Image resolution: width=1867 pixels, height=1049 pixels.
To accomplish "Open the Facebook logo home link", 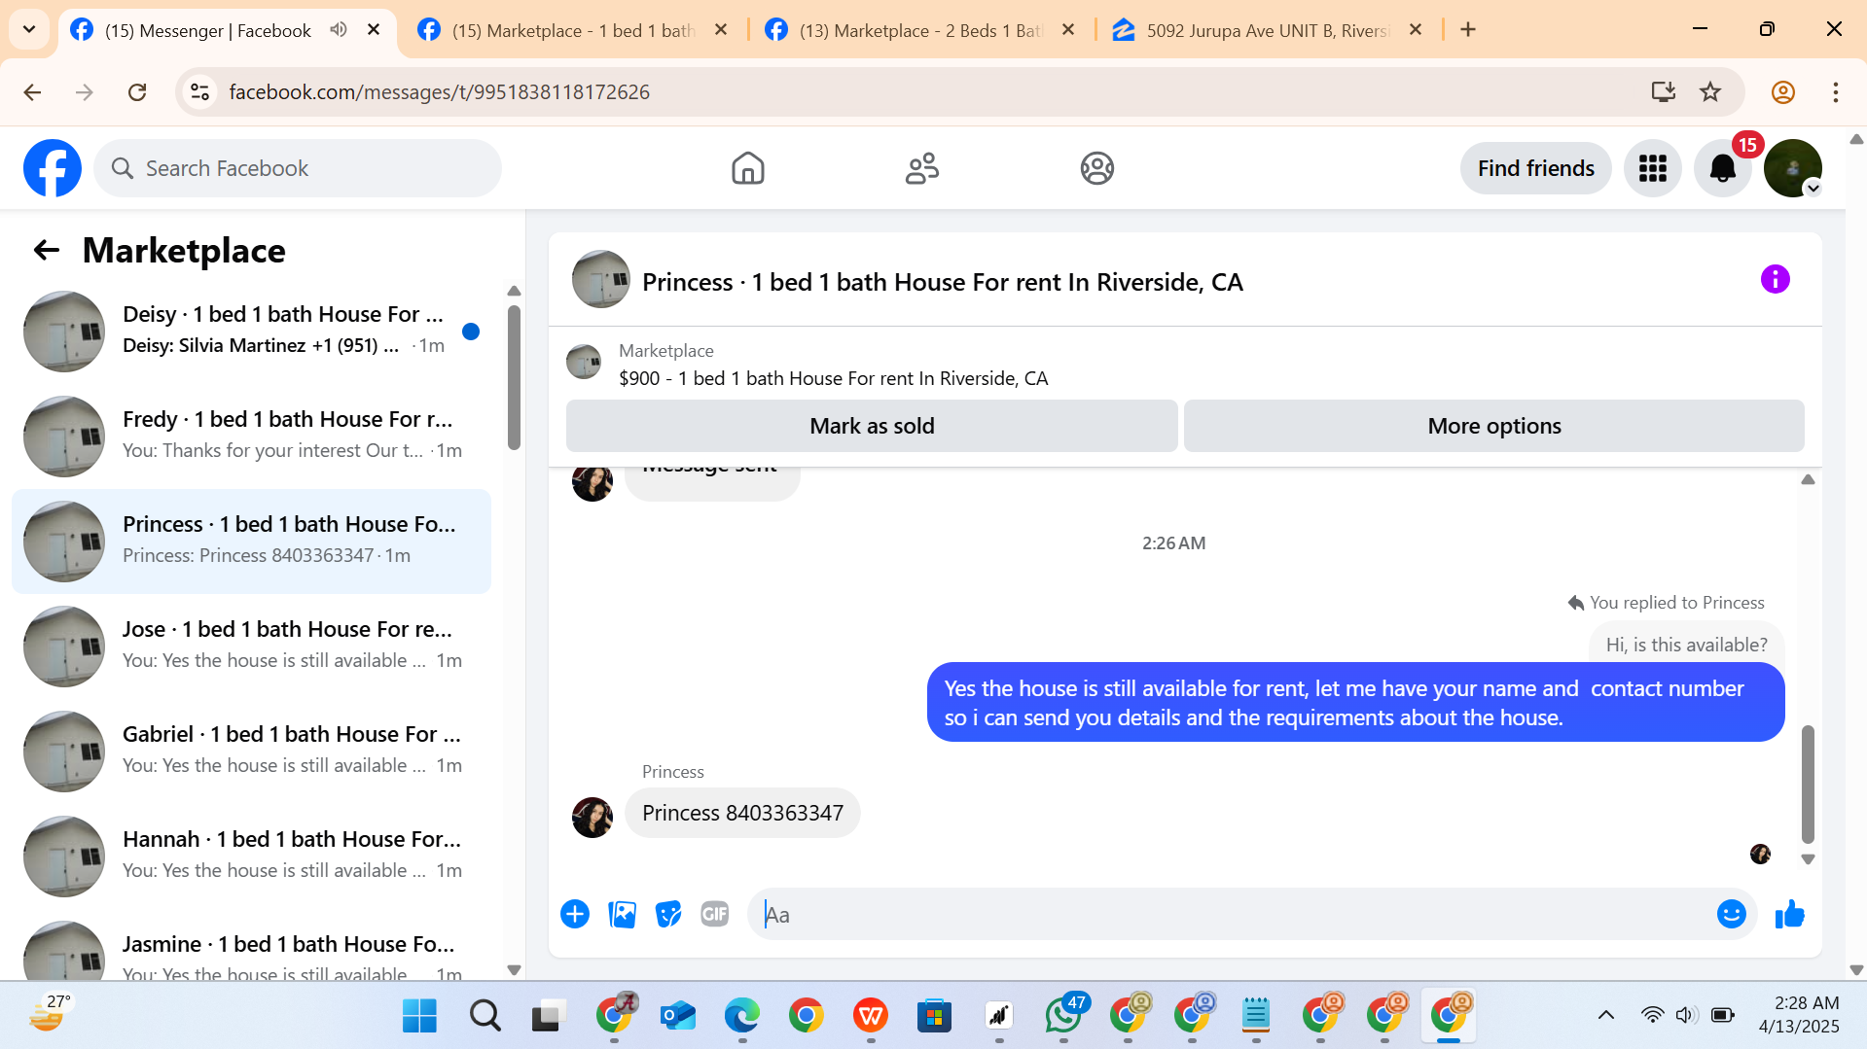I will 53,168.
